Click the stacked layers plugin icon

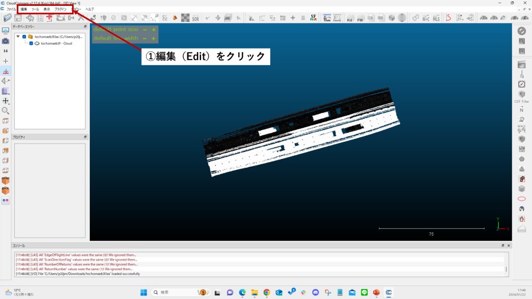click(521, 188)
